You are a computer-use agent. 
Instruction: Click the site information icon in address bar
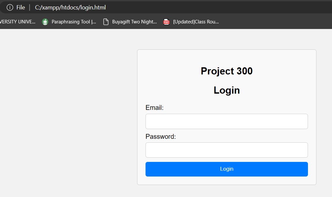10,7
